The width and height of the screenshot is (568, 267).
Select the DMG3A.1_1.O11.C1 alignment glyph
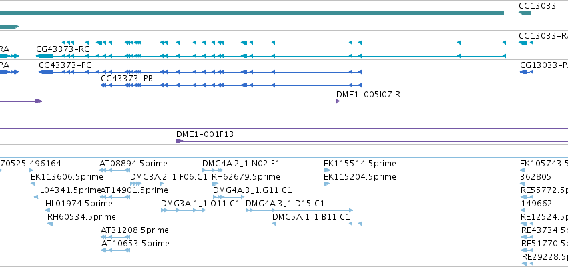184,210
